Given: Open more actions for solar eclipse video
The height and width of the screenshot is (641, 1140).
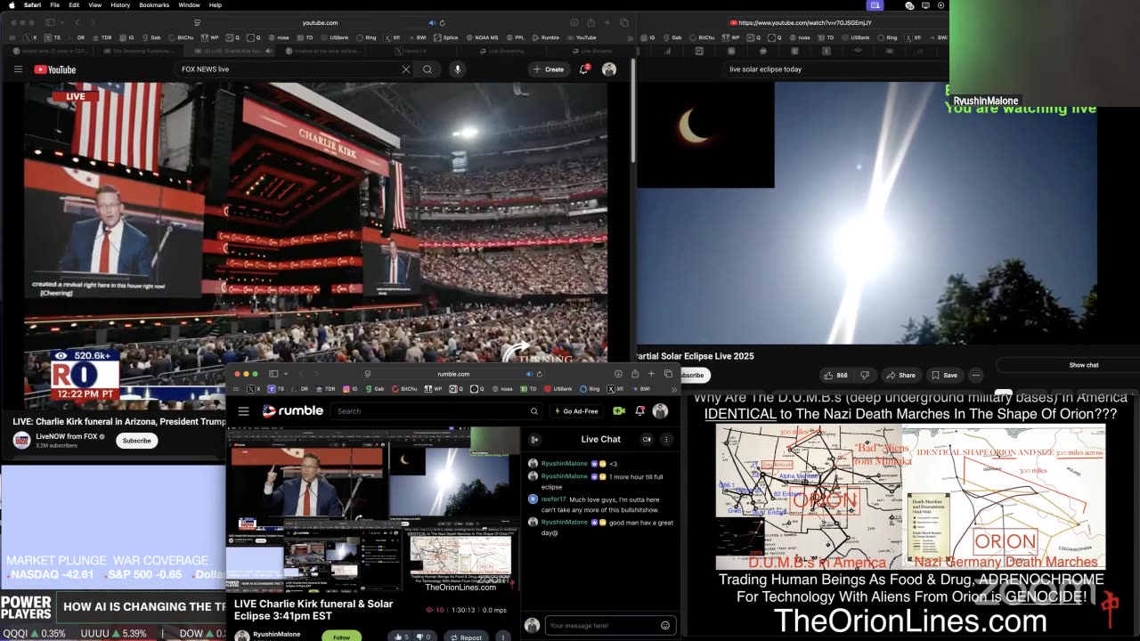Looking at the screenshot, I should 976,376.
